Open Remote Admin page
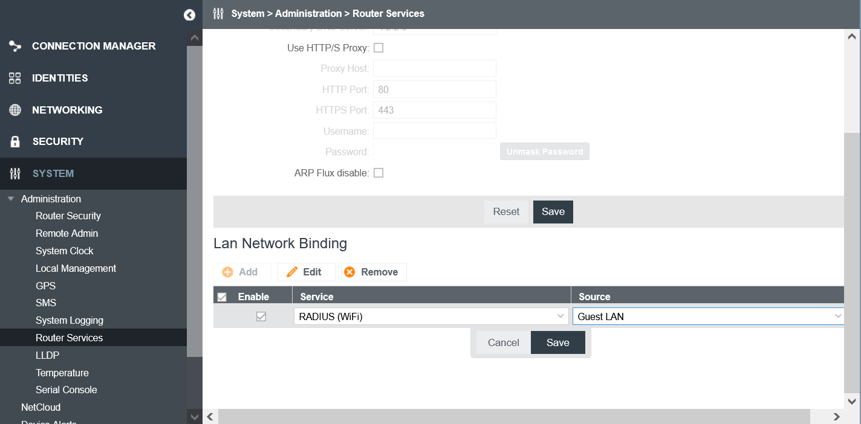This screenshot has width=861, height=424. coord(67,233)
